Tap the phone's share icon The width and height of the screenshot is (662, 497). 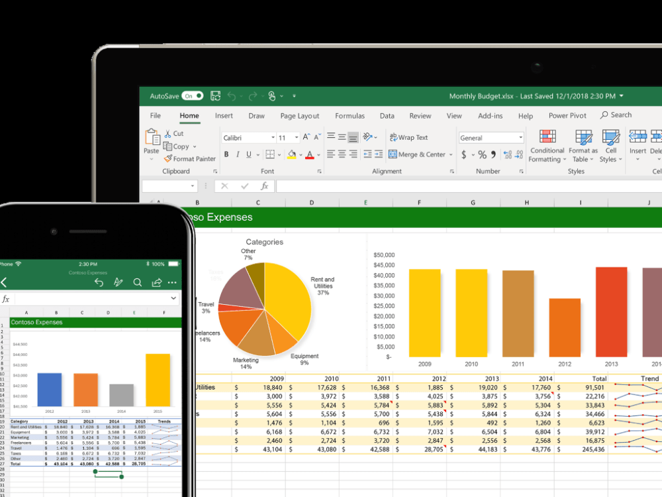(x=157, y=282)
